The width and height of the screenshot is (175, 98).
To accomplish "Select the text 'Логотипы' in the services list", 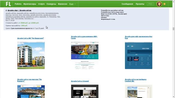I will (x=105, y=16).
